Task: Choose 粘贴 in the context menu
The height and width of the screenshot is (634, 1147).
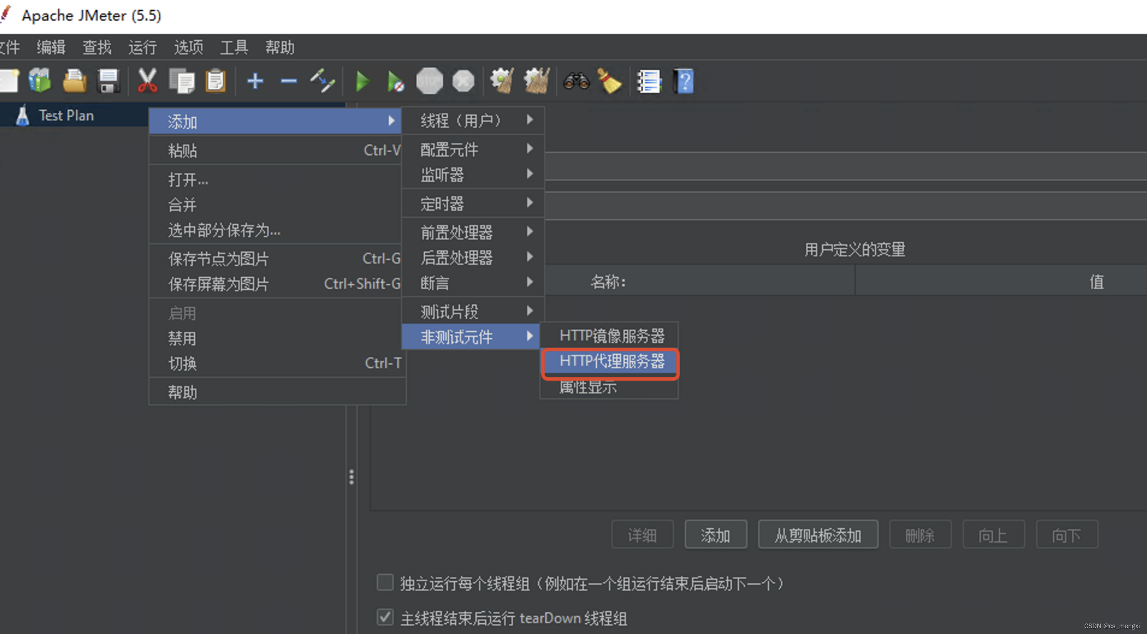Action: click(x=275, y=150)
